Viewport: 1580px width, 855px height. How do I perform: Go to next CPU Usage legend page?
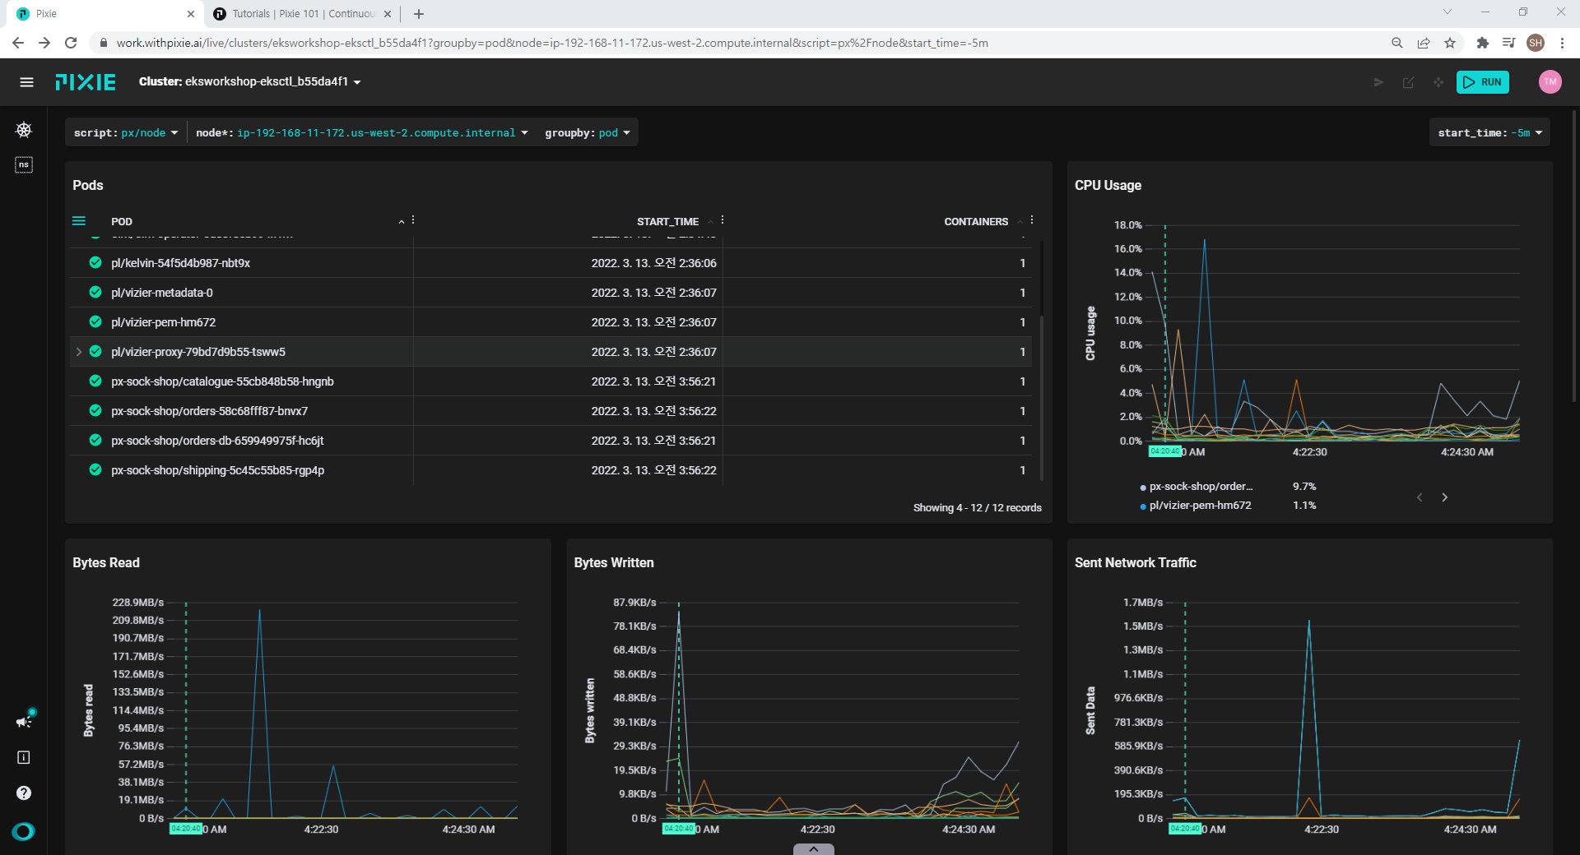(1444, 497)
